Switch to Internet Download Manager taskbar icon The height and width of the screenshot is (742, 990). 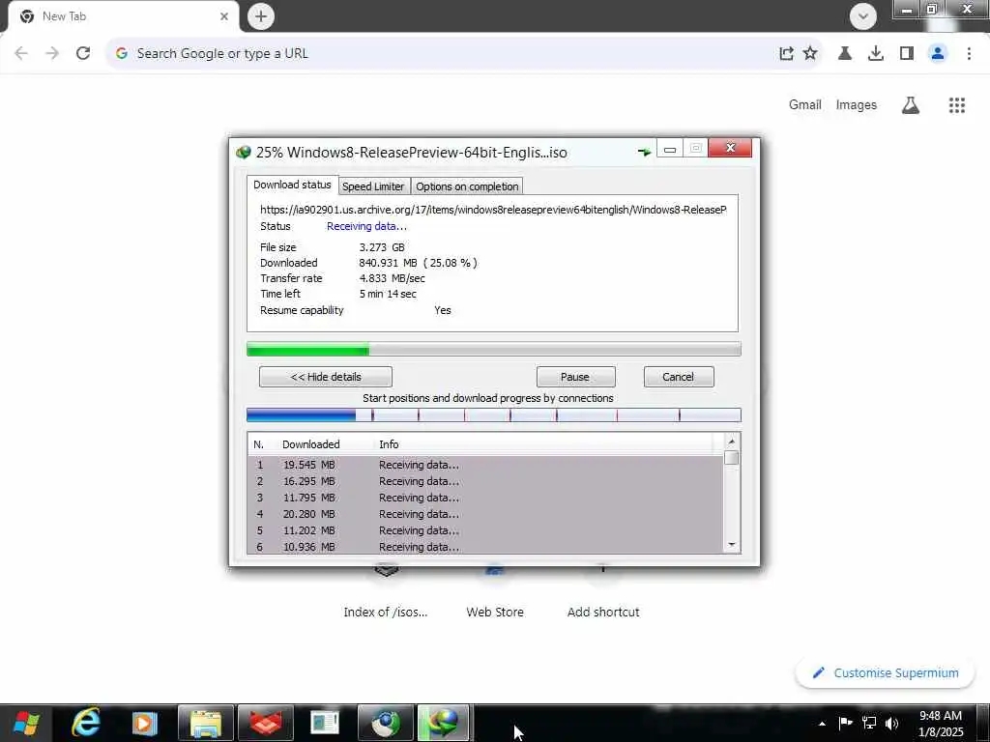coord(445,723)
